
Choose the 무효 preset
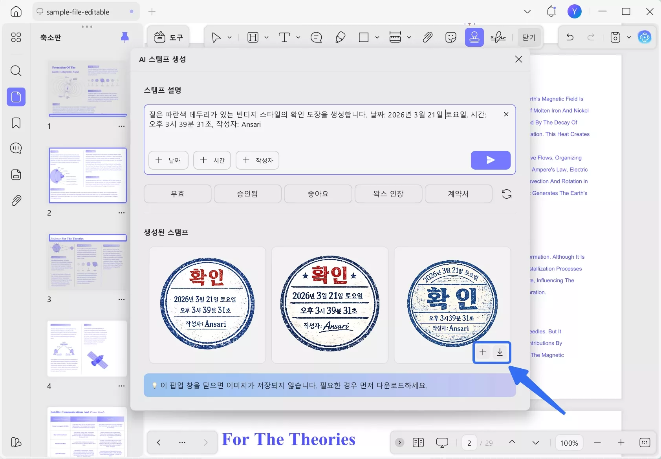pos(178,194)
